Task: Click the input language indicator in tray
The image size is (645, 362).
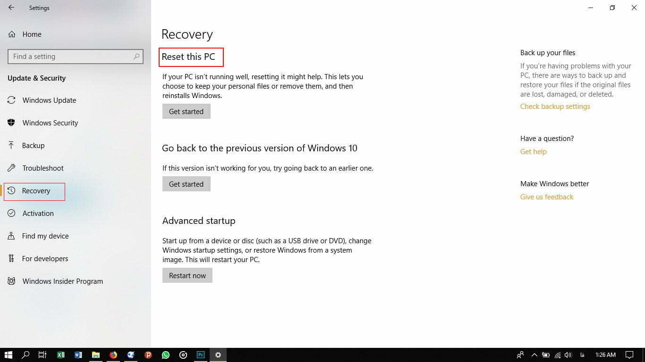Action: tap(583, 355)
